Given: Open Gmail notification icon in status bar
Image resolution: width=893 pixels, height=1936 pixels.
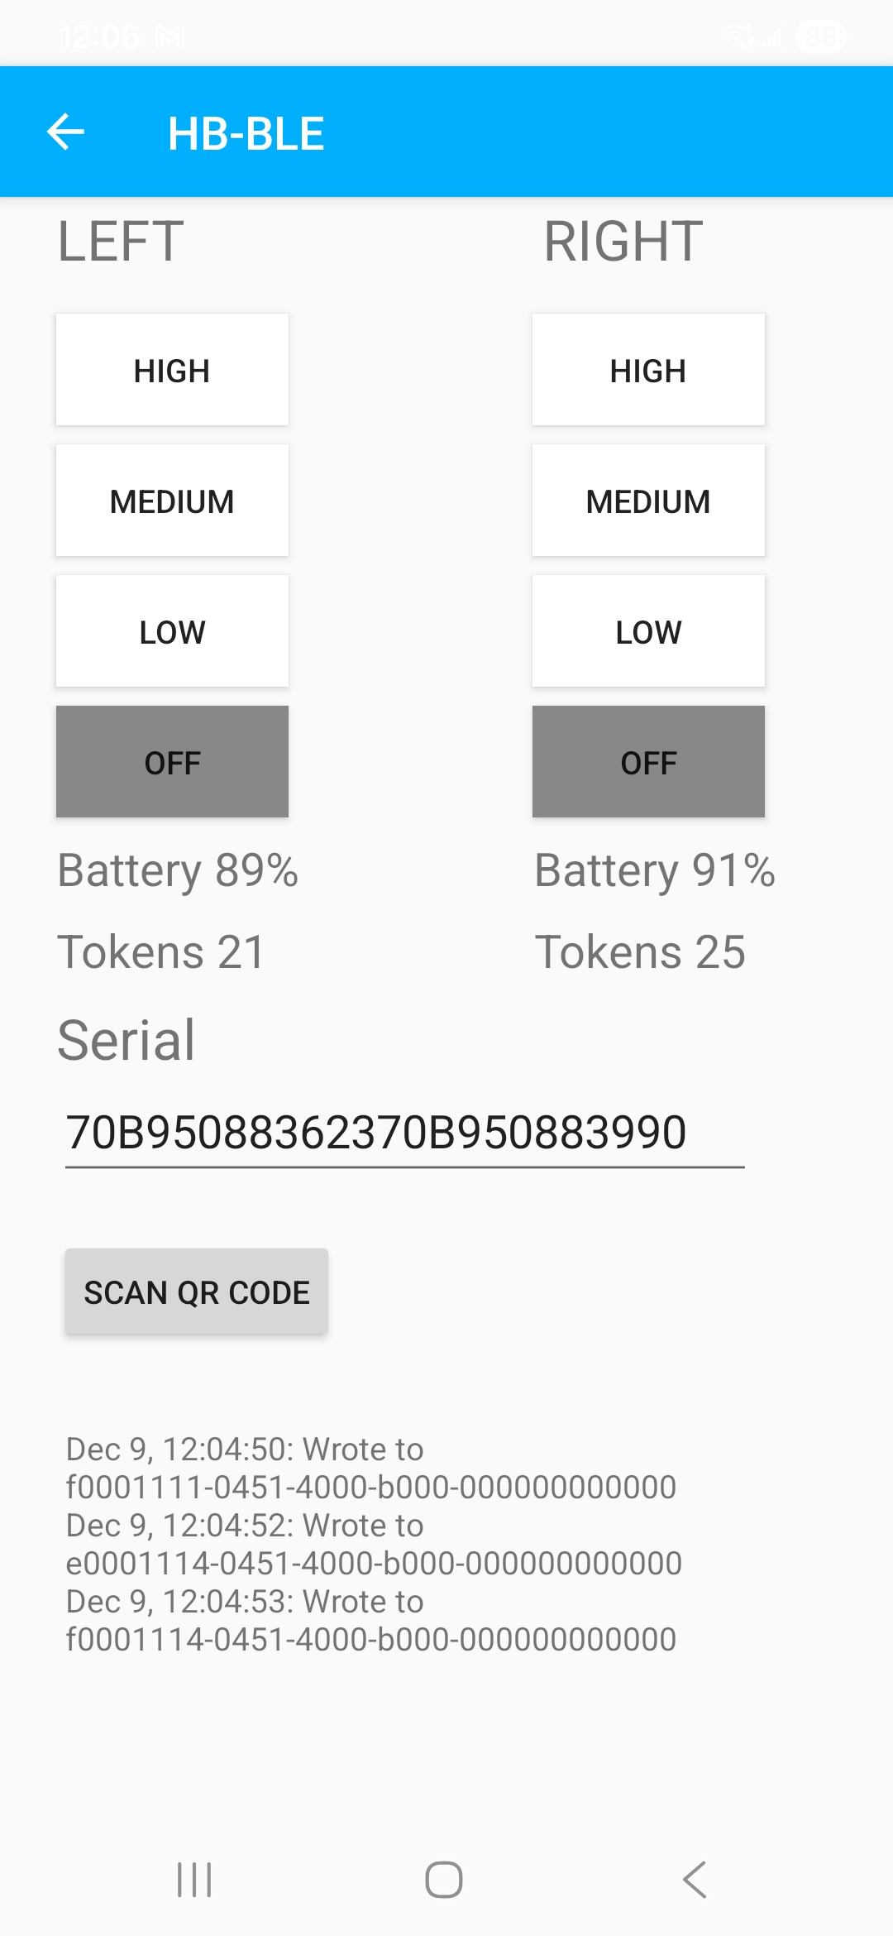Looking at the screenshot, I should tap(170, 36).
